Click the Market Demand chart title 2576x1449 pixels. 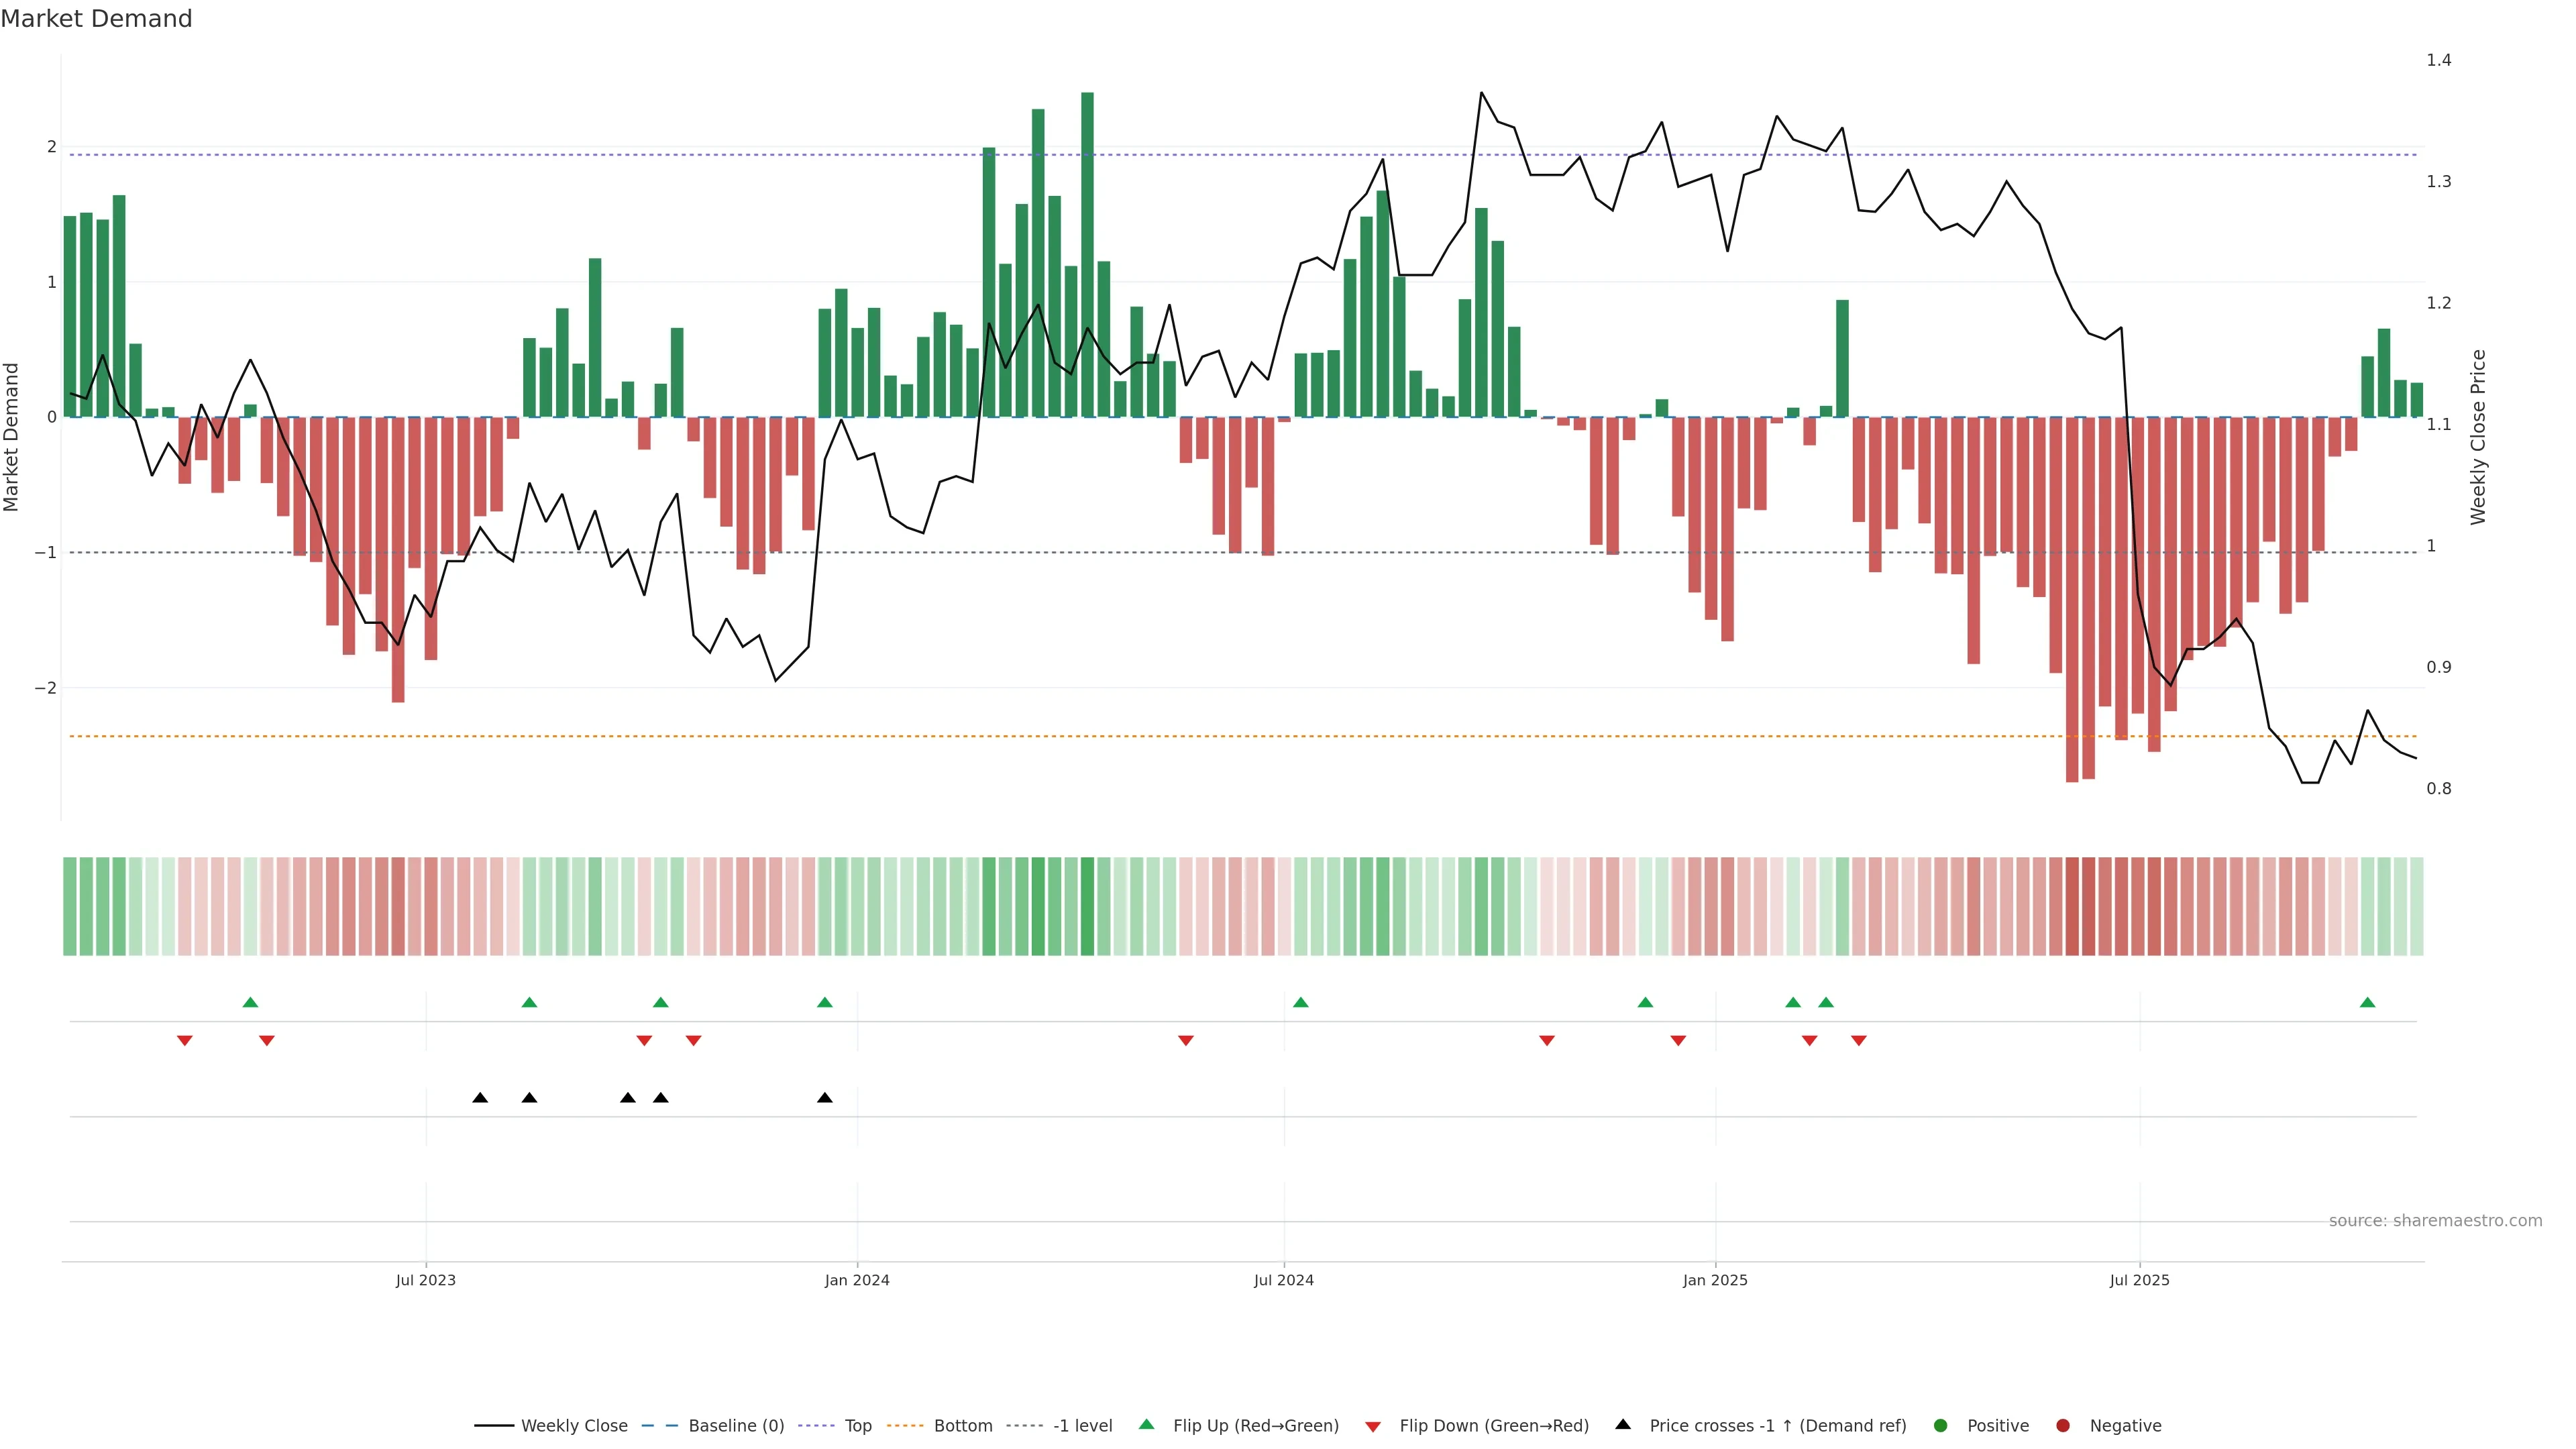click(x=96, y=19)
